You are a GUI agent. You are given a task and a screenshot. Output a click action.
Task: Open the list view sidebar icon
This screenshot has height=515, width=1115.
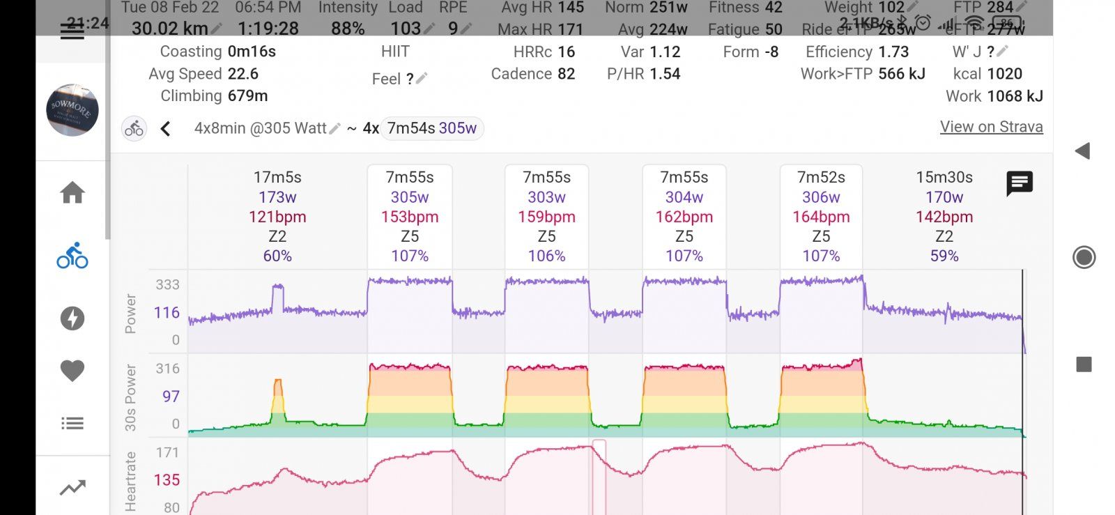pos(72,423)
